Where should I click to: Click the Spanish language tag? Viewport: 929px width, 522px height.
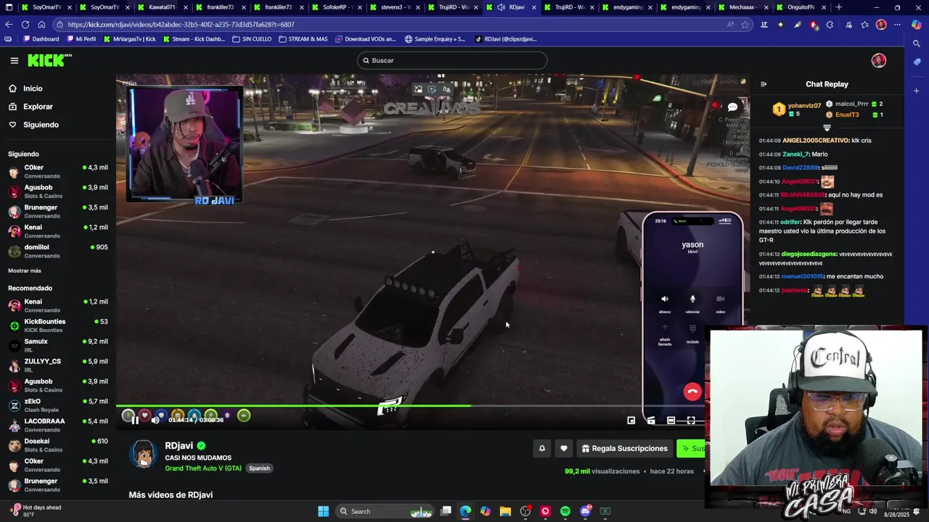(259, 468)
